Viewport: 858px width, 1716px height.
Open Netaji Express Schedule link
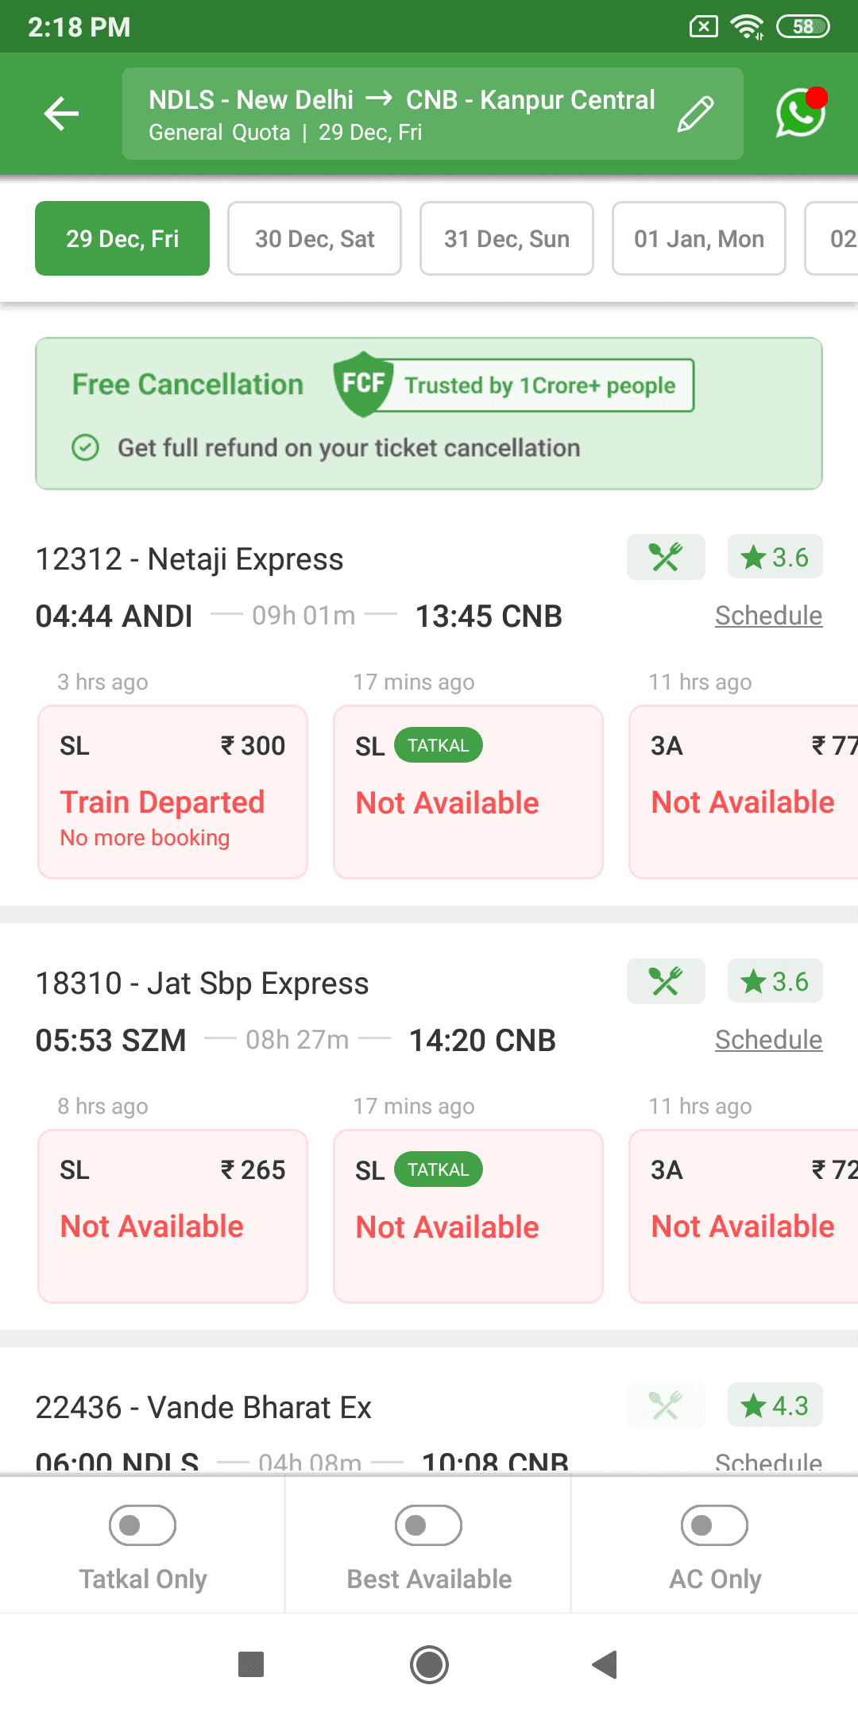[x=768, y=616]
